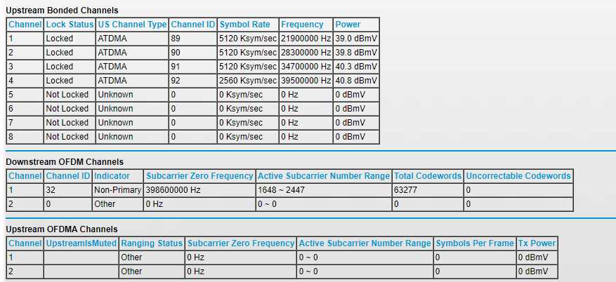Screen dimensions: 616x282
Task: Select the 1648 ~ 2447 subcarrier range
Action: point(281,190)
